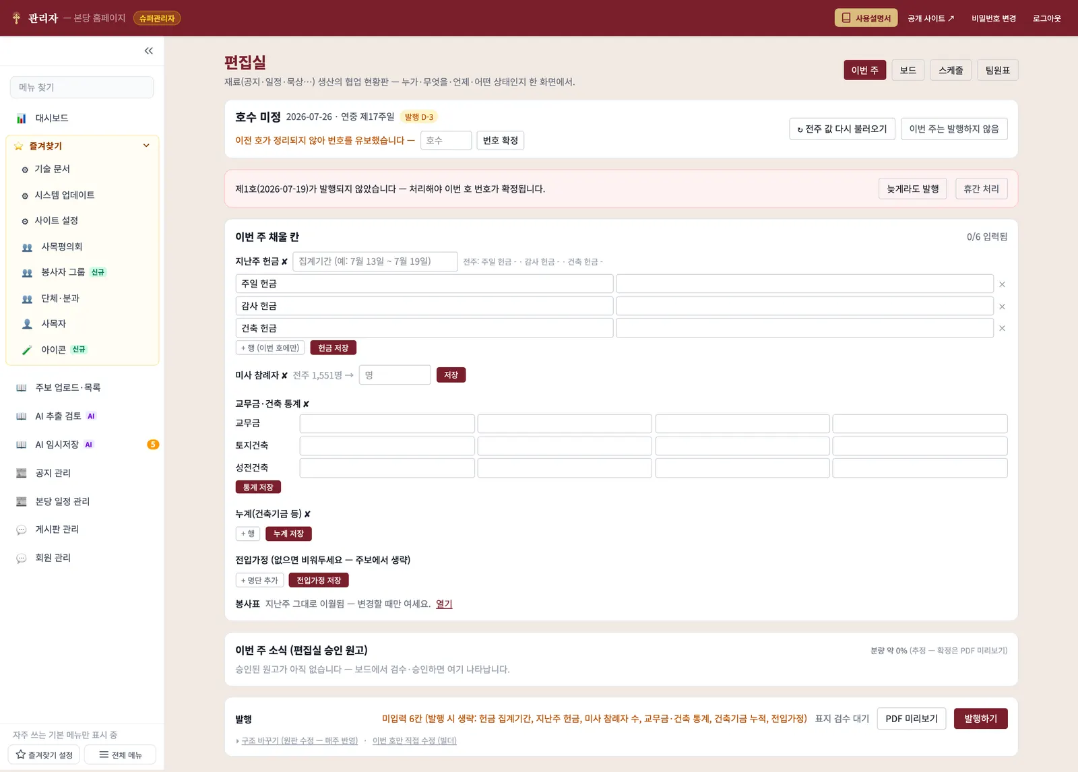Screen dimensions: 1078x772
Task: Click the 전주 값 다시 불러오기 button
Action: pos(842,129)
